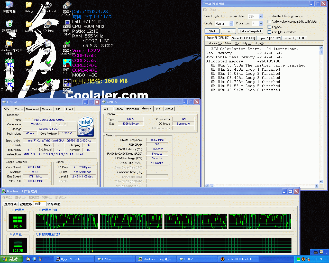329x263 pixels.
Task: Enable the Audio service disable checkbox
Action: pyautogui.click(x=269, y=22)
